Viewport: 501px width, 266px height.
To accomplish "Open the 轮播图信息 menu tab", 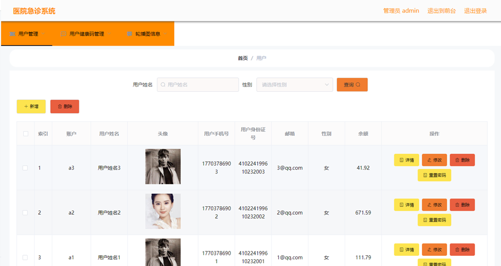I will tap(147, 34).
